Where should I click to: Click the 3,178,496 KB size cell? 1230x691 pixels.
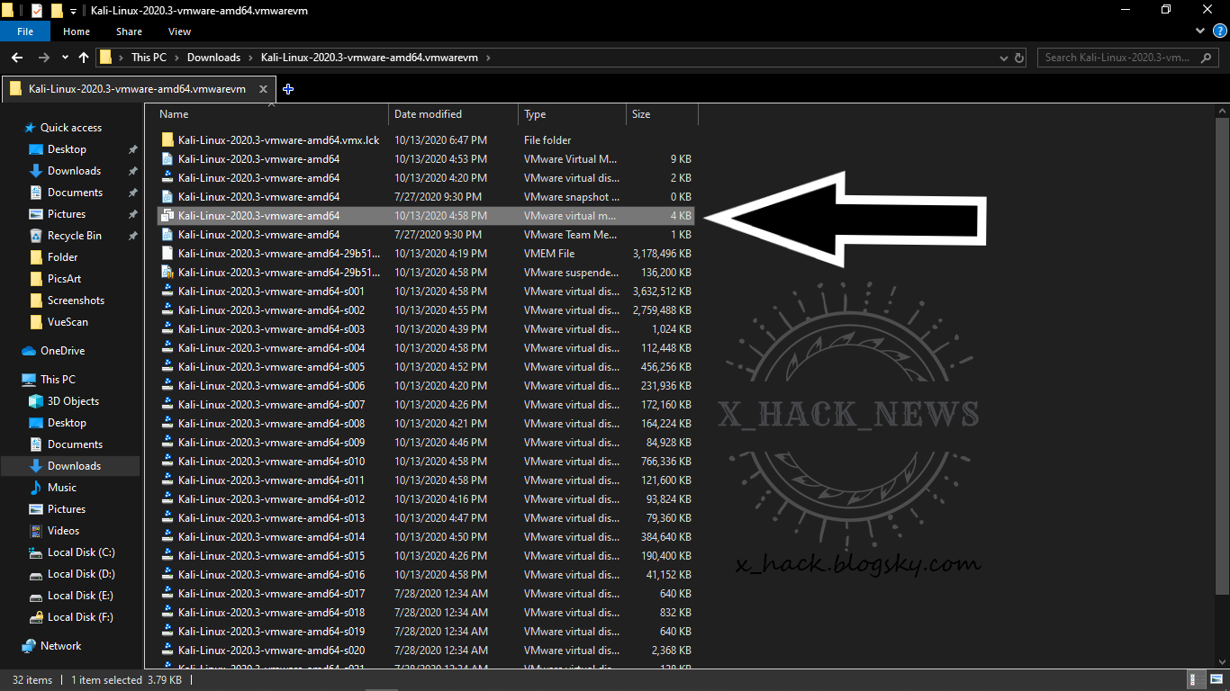[662, 254]
